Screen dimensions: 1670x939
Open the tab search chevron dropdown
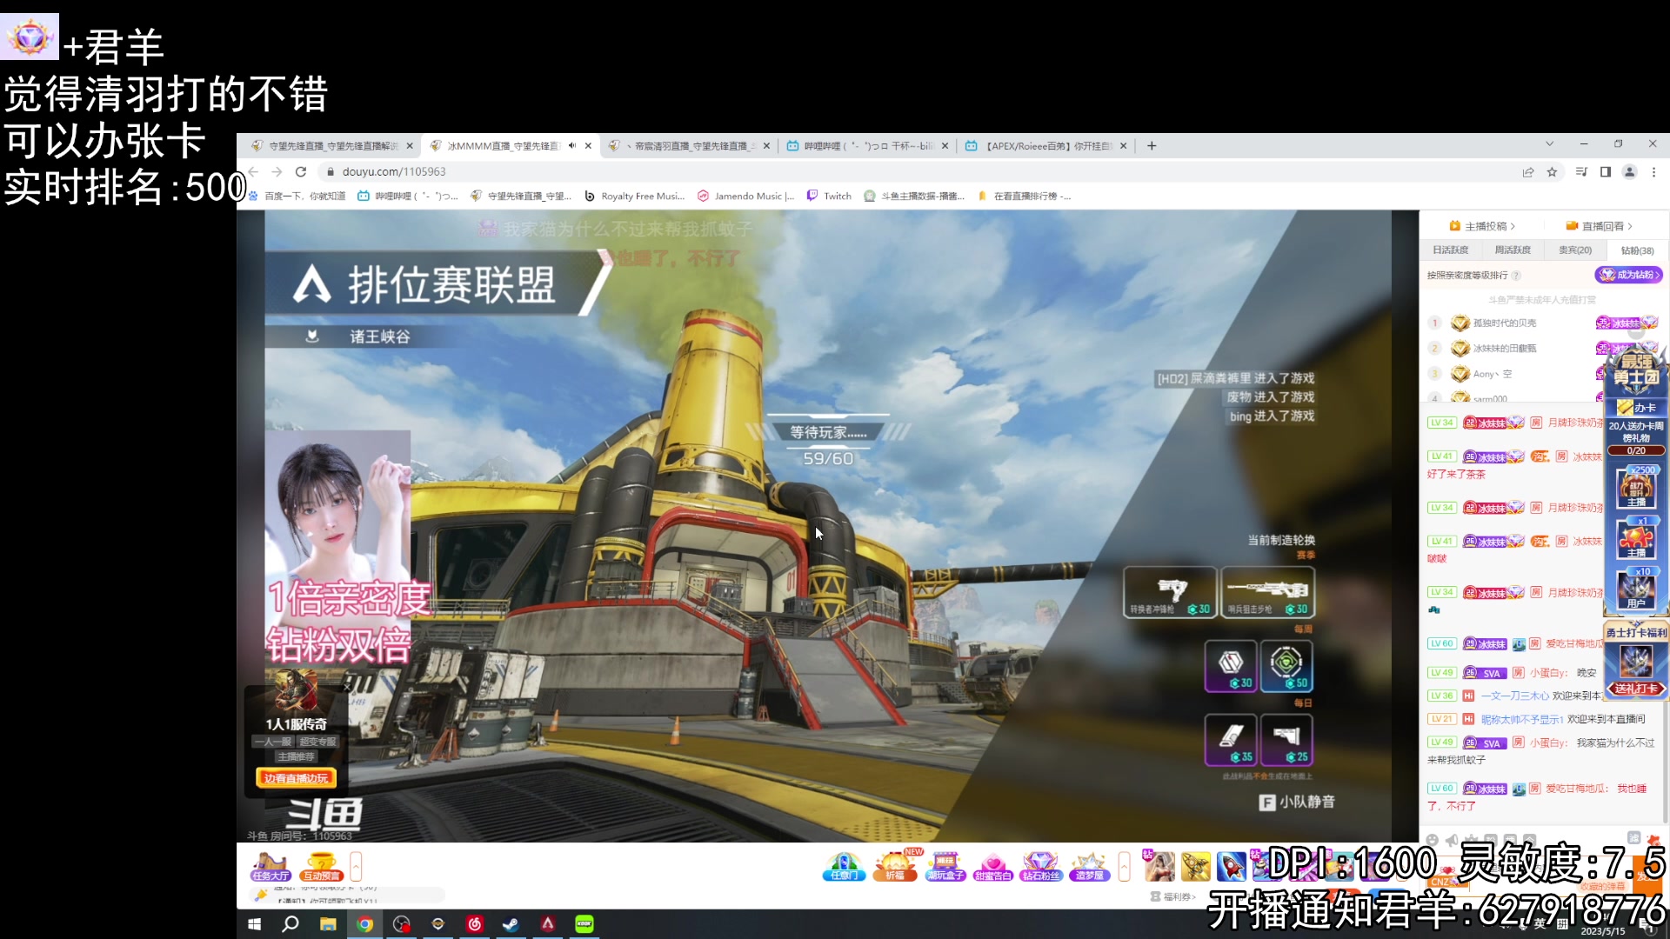coord(1549,143)
